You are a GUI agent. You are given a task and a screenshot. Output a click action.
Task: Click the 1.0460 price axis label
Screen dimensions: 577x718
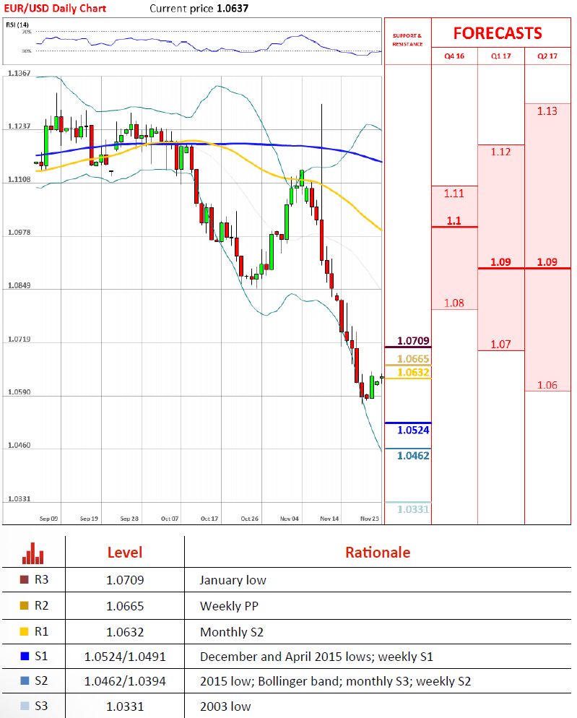[19, 446]
